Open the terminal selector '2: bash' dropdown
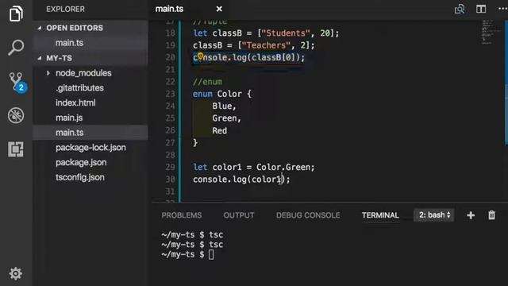 [434, 215]
